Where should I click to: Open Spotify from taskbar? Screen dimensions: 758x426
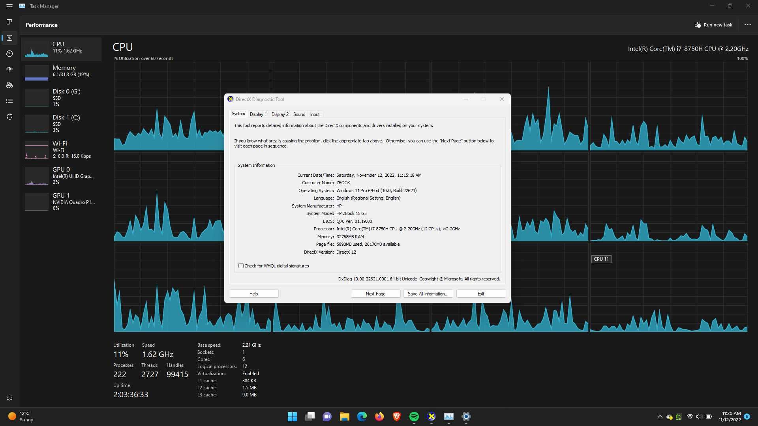click(414, 417)
